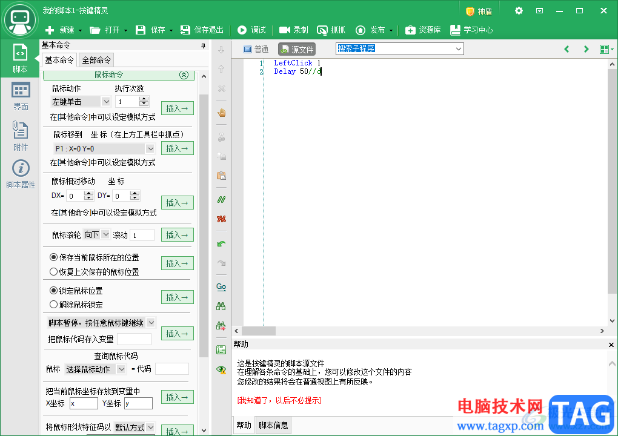
Task: Click the green comment slashes icon
Action: tap(222, 200)
